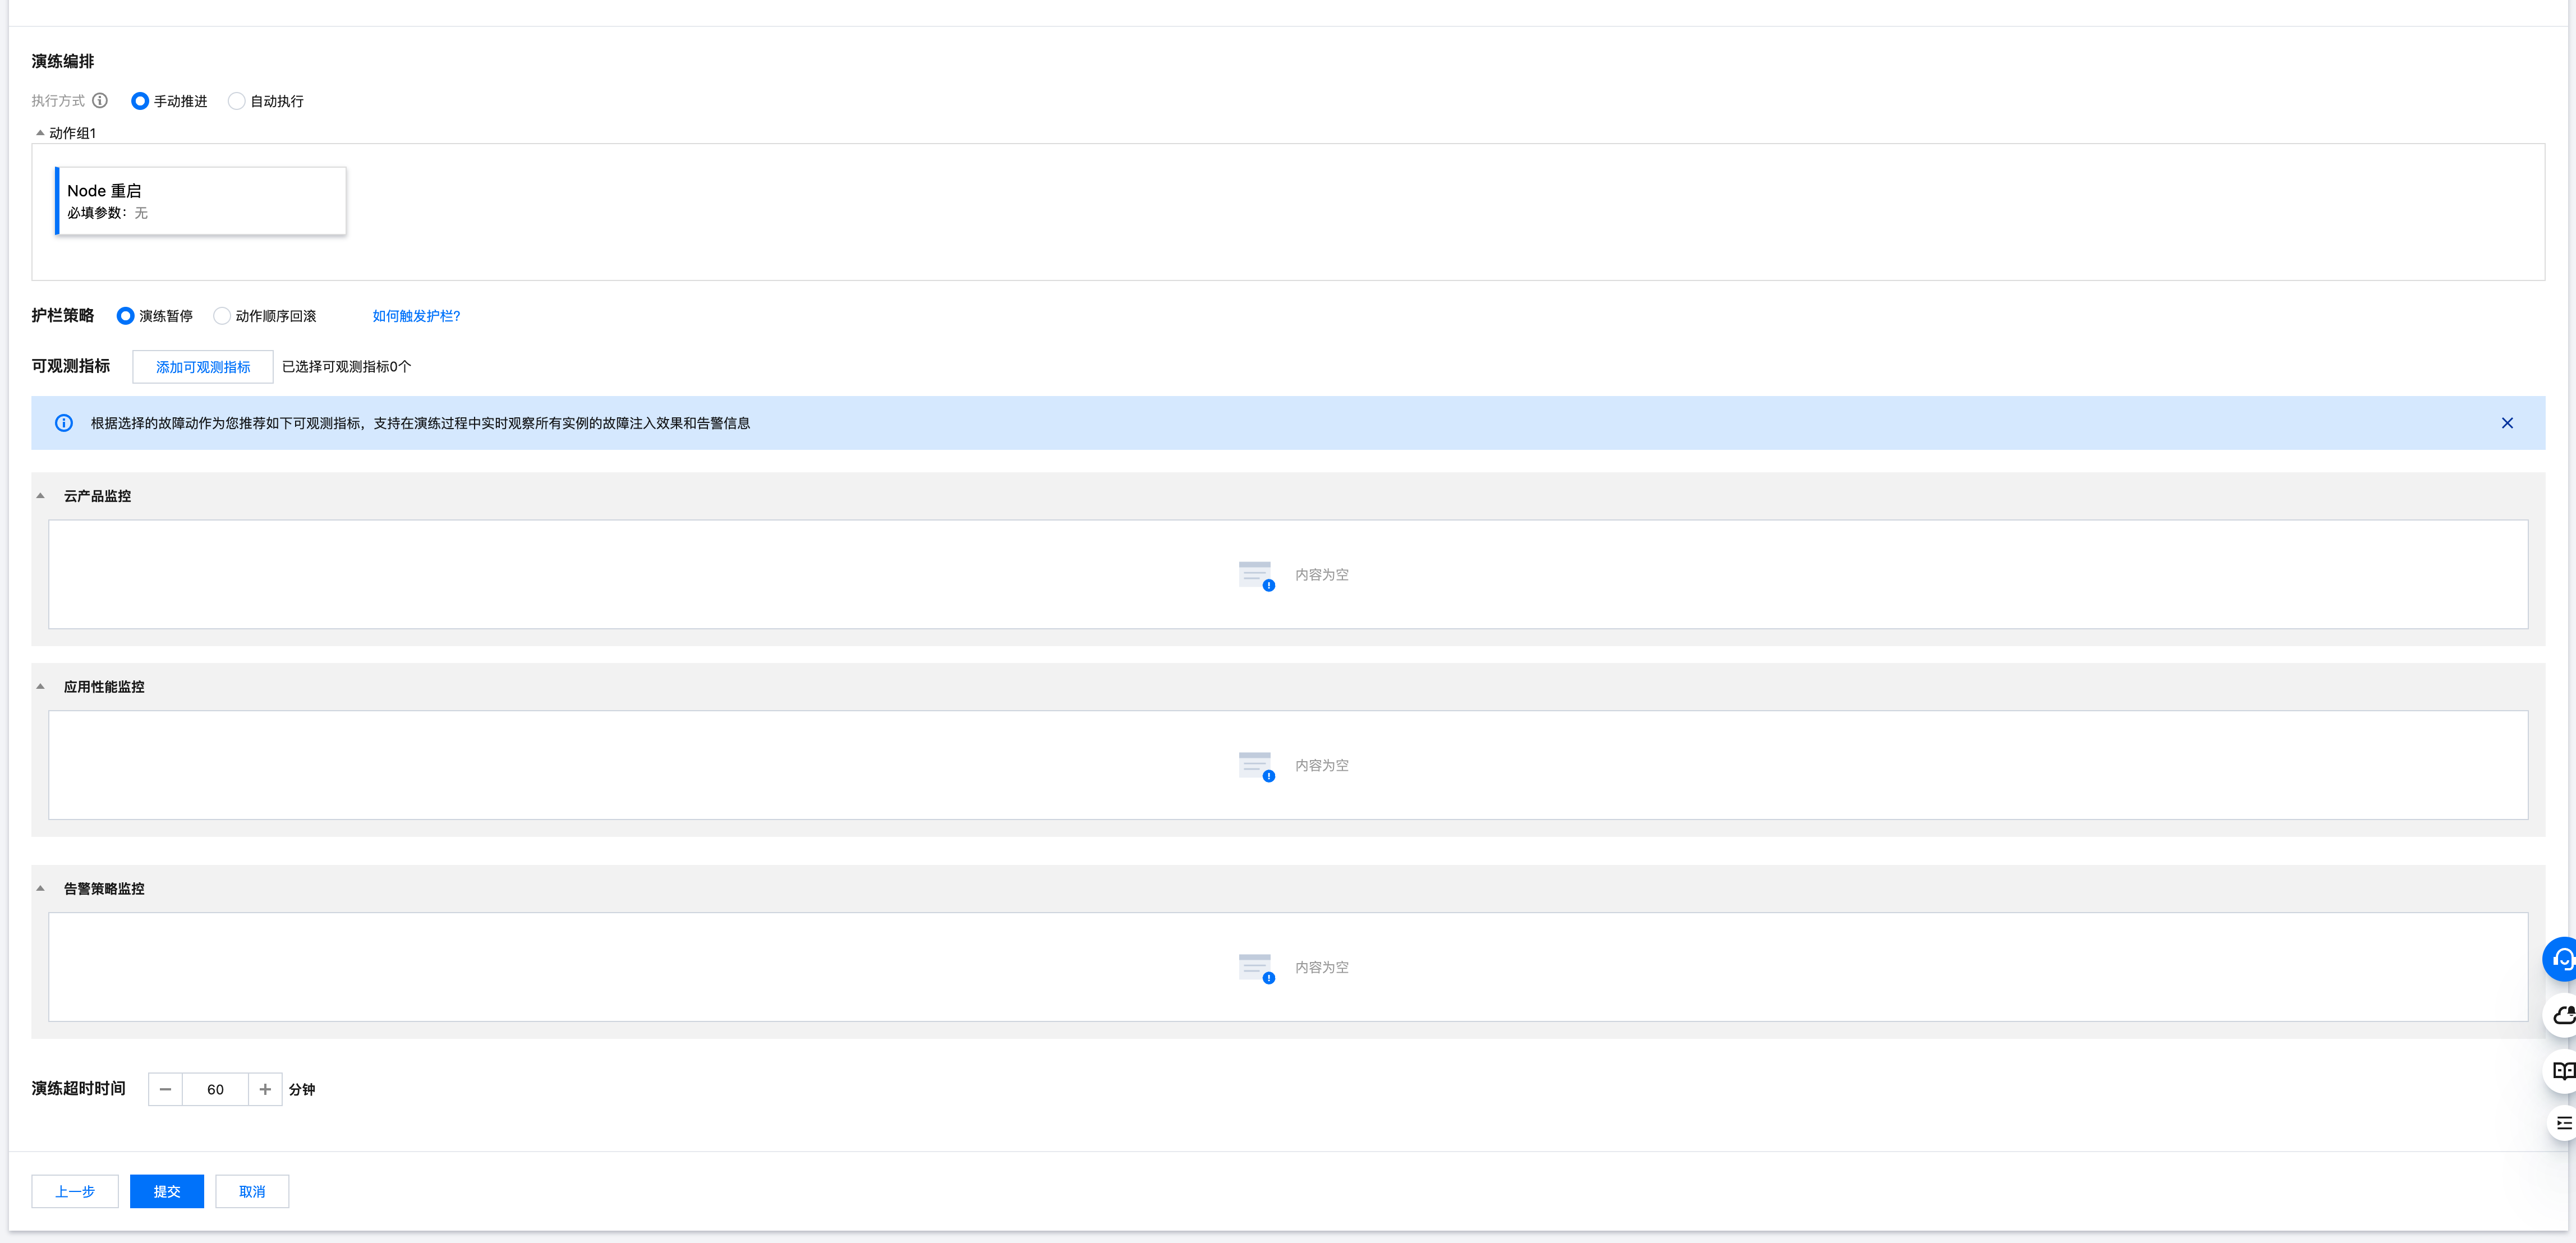Open the customer service headset widget

(x=2561, y=960)
